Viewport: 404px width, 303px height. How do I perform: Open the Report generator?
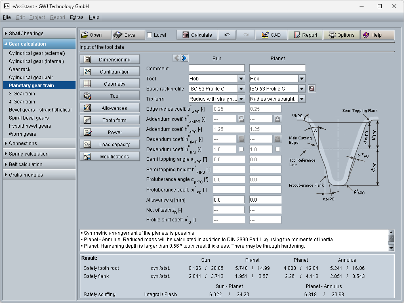[305, 35]
